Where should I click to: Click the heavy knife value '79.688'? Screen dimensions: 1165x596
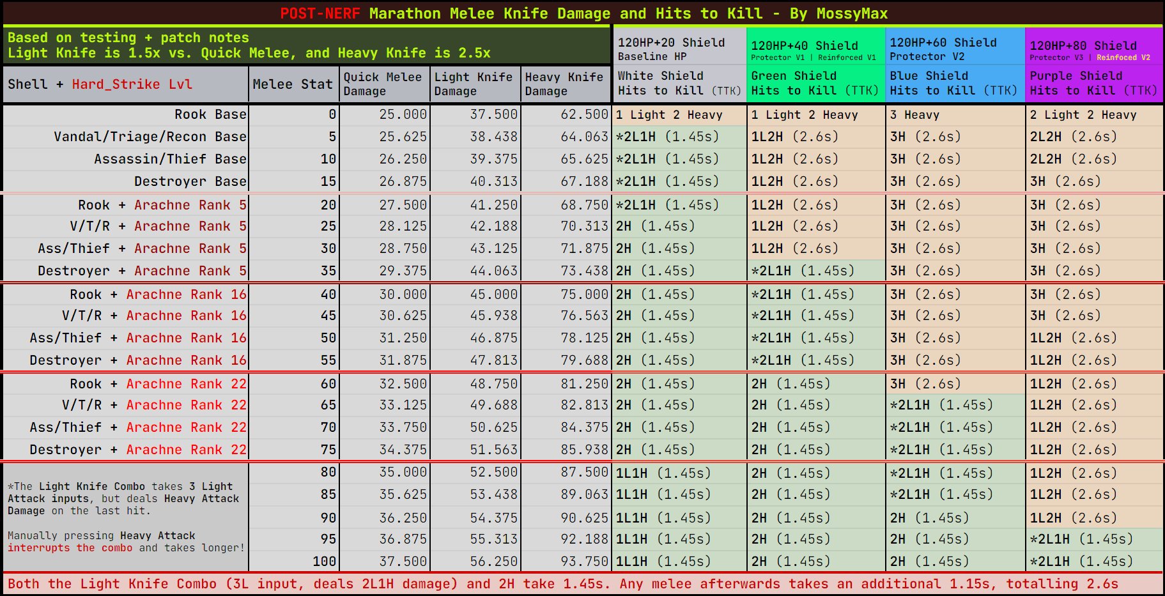(x=585, y=360)
